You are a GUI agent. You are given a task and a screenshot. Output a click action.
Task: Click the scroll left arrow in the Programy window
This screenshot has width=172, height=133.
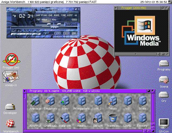click(x=145, y=131)
